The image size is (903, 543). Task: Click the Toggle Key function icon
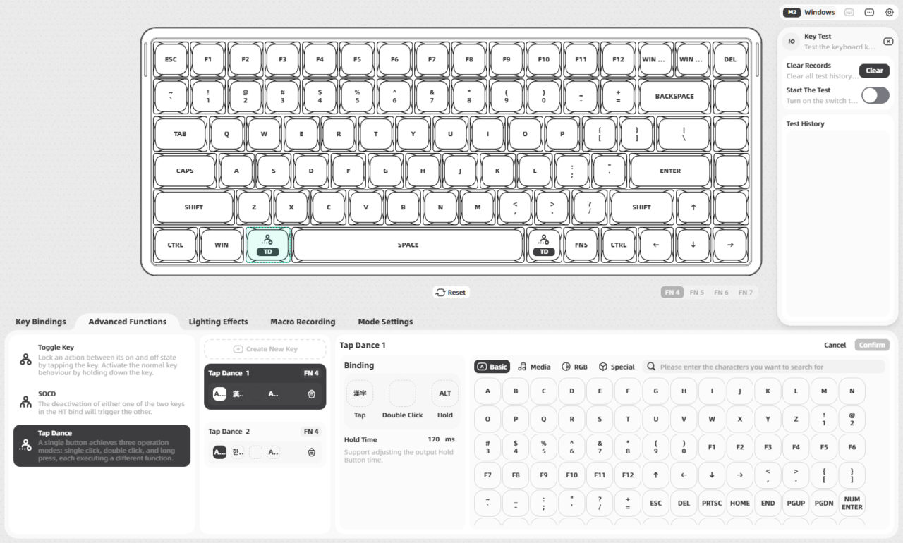coord(26,359)
